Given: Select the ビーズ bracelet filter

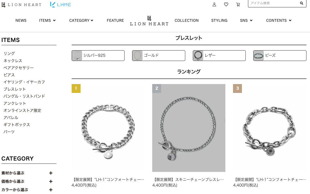Looking at the screenshot, I should (x=280, y=55).
